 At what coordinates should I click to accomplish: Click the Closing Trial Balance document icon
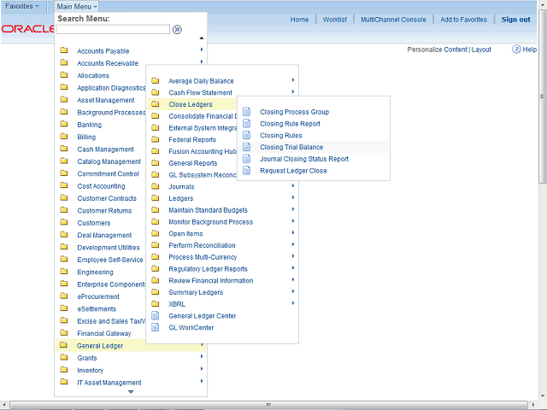(247, 147)
